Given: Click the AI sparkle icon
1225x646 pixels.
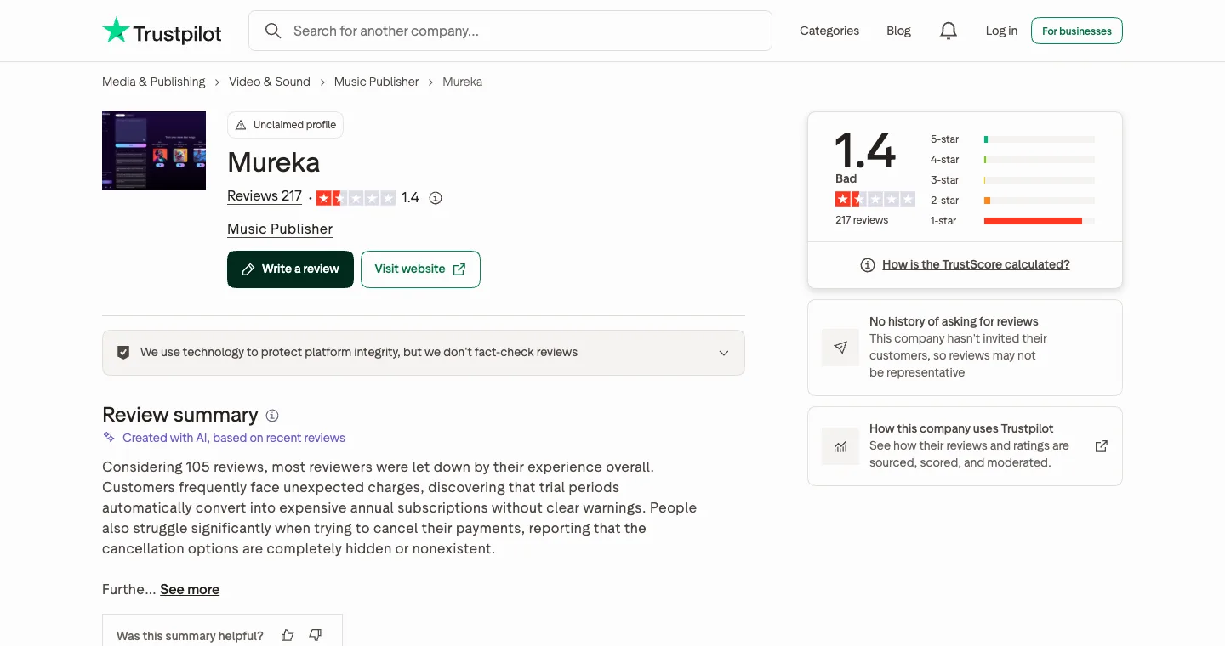Looking at the screenshot, I should tap(109, 438).
